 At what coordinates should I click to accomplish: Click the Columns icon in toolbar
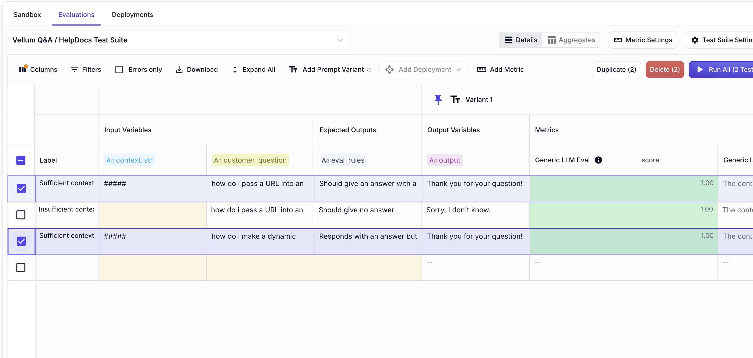point(23,70)
